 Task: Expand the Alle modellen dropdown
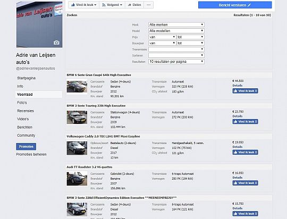(176, 31)
